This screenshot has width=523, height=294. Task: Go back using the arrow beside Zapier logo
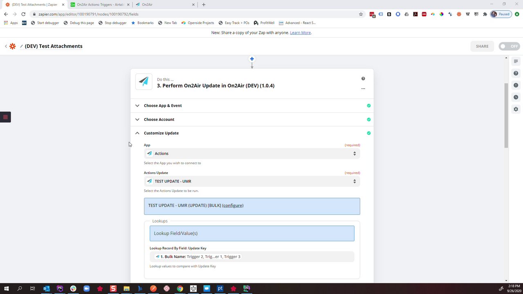[x=6, y=46]
